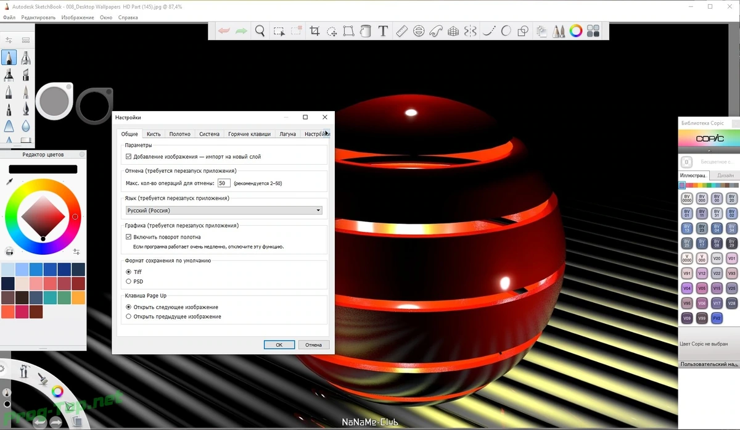Select the Flood Fill bucket tool
The height and width of the screenshot is (430, 740).
(366, 31)
